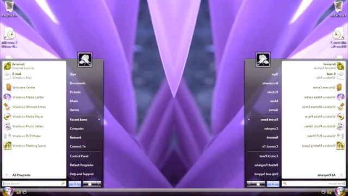Open Music in the non-mirrored Start menu
Screen dimensions: 348x196
click(74, 101)
